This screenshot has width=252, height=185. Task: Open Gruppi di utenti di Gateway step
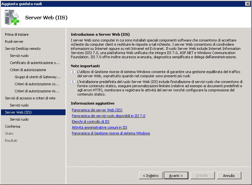37,77
